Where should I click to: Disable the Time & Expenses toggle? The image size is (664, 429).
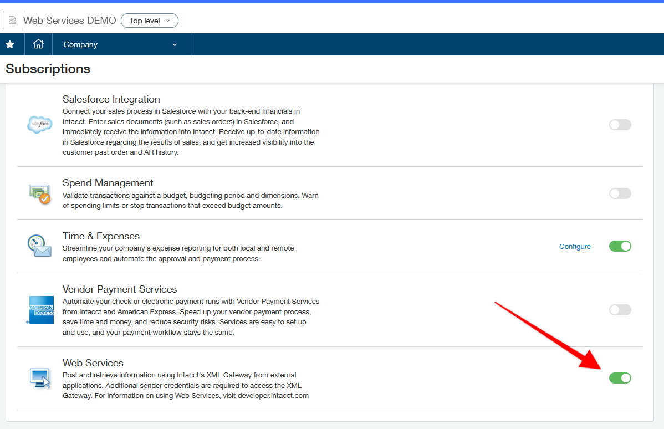(x=620, y=246)
